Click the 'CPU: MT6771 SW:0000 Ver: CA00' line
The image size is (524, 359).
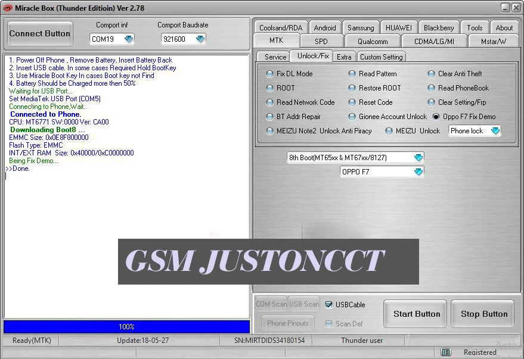[59, 122]
